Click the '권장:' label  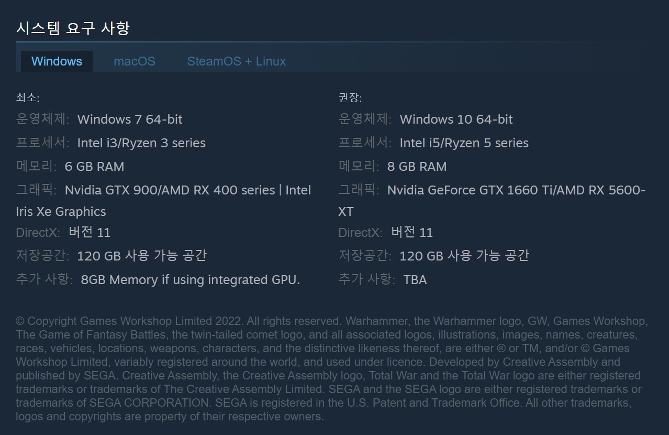tap(350, 97)
